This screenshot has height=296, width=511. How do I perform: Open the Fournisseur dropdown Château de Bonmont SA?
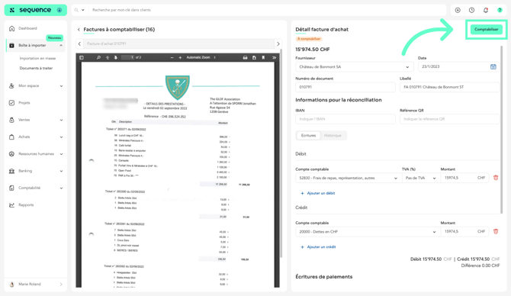(x=354, y=67)
